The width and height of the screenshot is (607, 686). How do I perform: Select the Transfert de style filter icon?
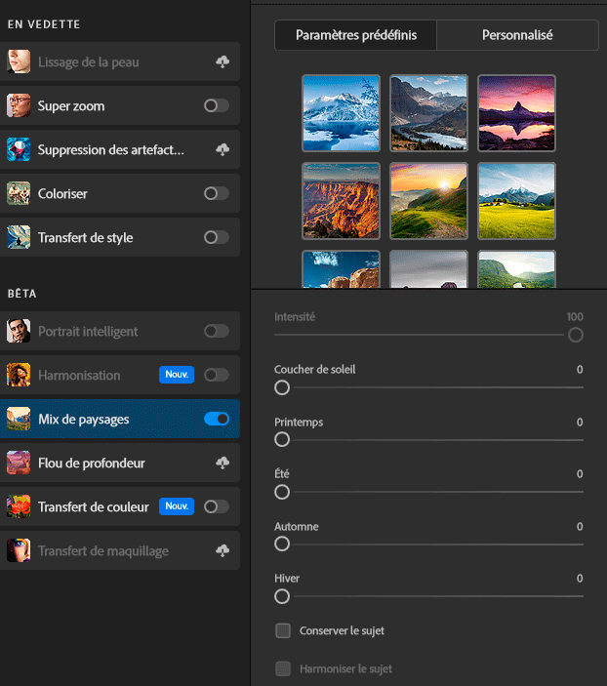[x=19, y=237]
